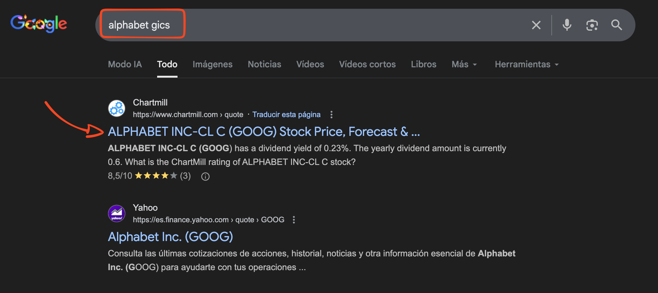Image resolution: width=658 pixels, height=293 pixels.
Task: Clear the search box with X
Action: point(536,25)
